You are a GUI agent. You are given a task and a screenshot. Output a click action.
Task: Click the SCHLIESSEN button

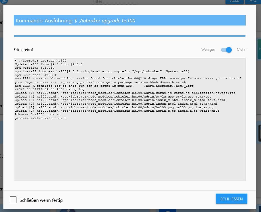pos(231,199)
